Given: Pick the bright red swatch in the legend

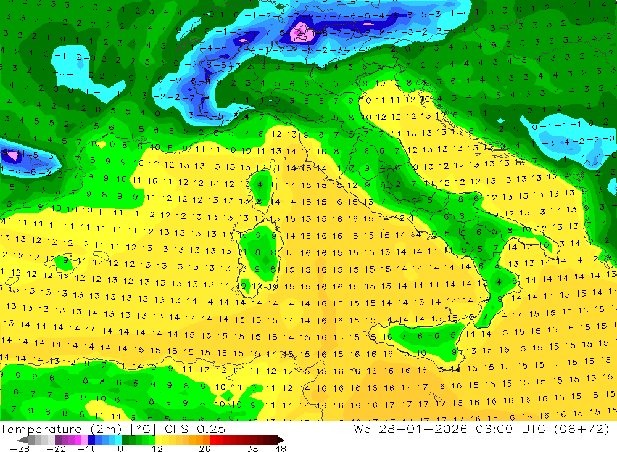Looking at the screenshot, I should 213,440.
